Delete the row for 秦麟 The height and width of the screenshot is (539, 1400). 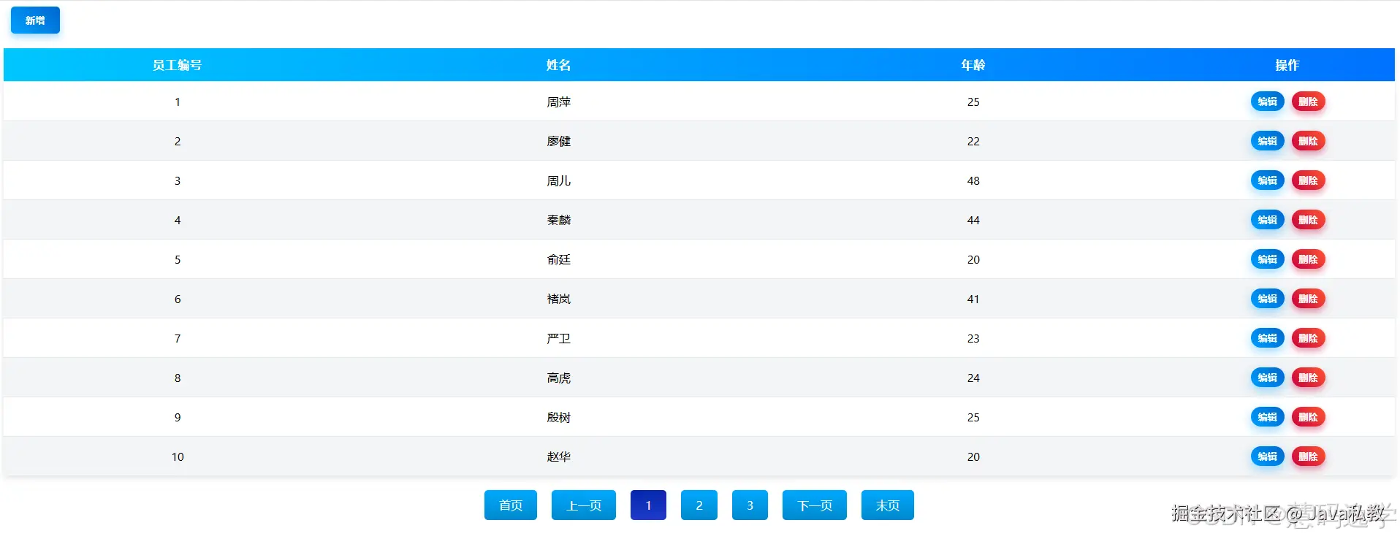1308,220
